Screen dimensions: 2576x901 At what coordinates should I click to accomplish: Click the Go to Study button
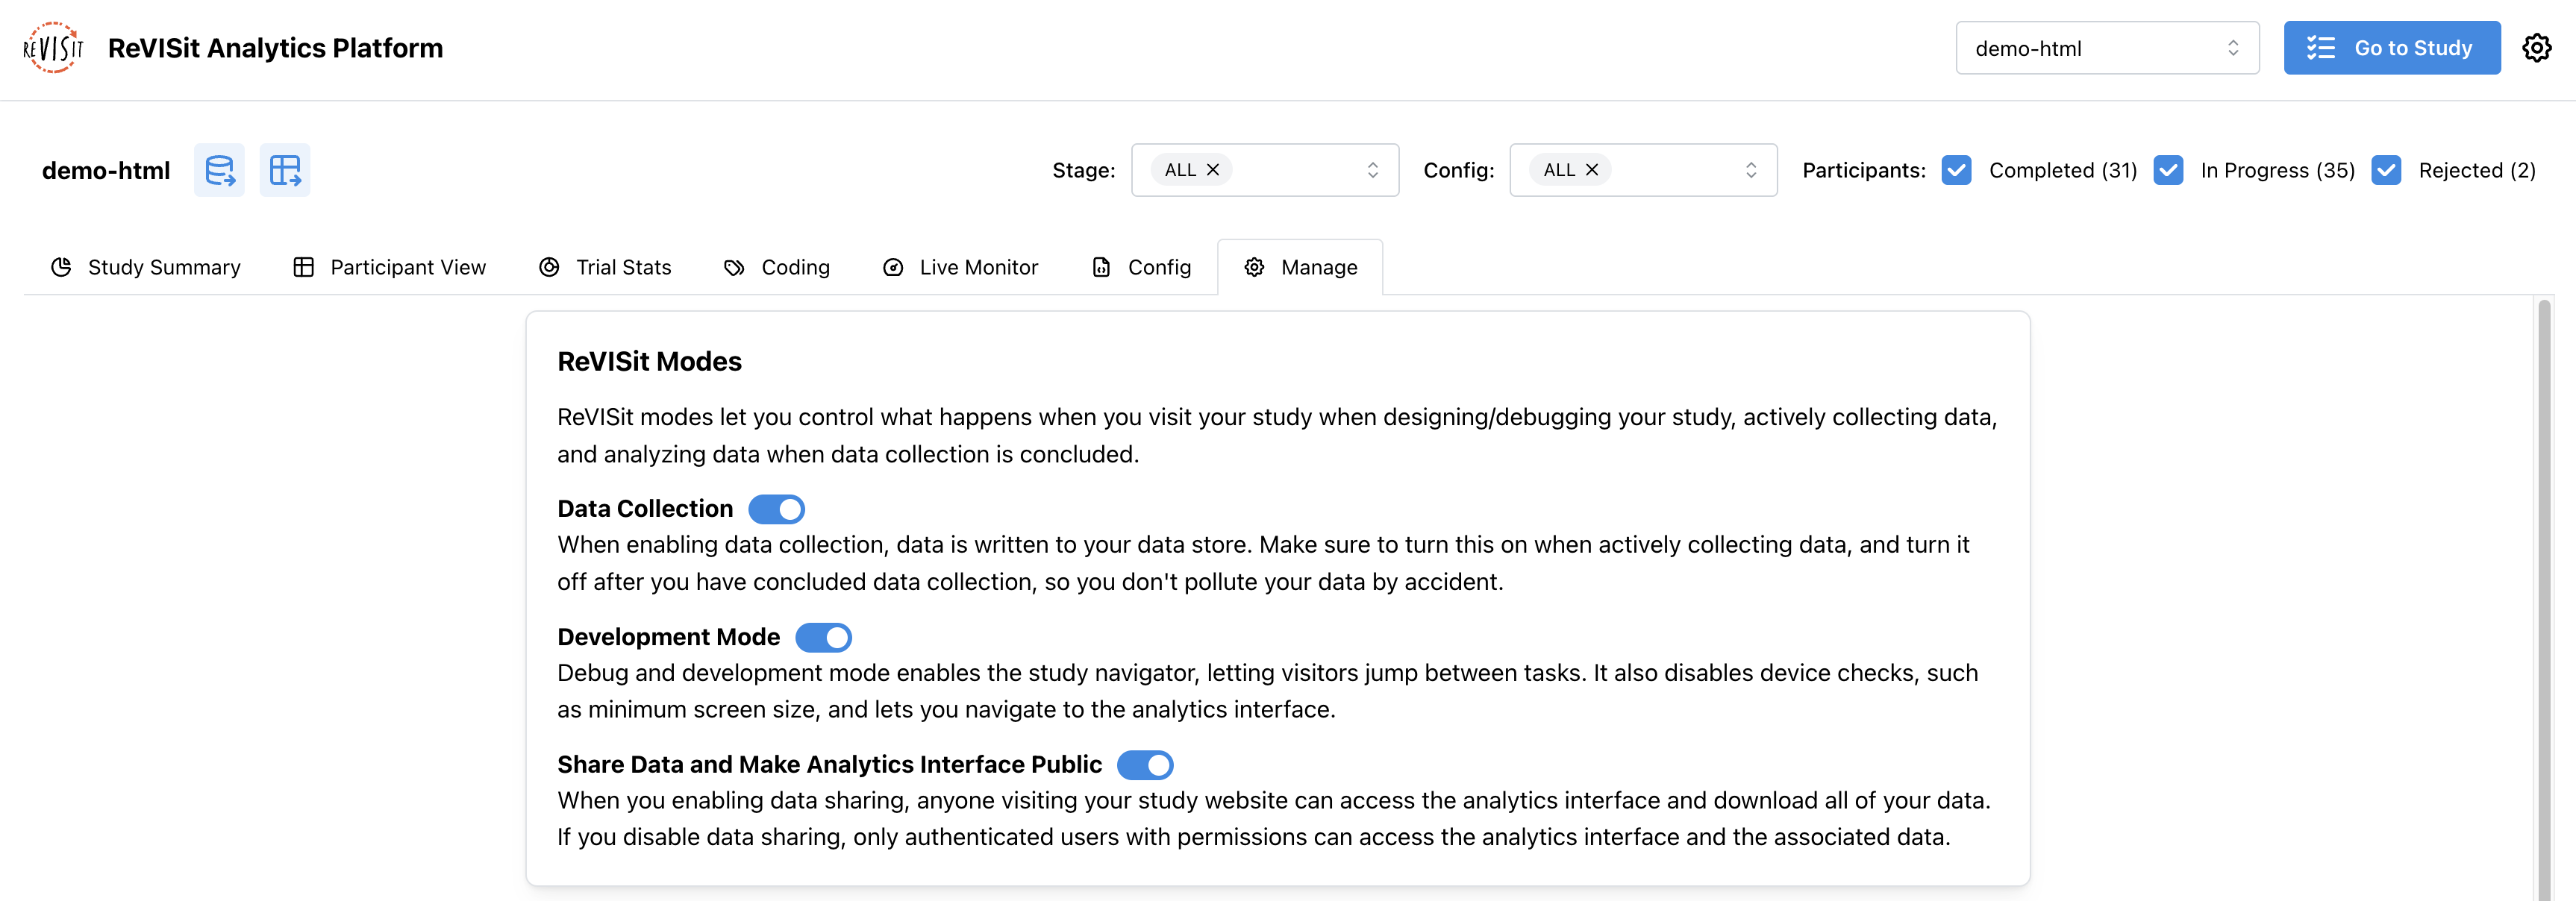pyautogui.click(x=2391, y=48)
